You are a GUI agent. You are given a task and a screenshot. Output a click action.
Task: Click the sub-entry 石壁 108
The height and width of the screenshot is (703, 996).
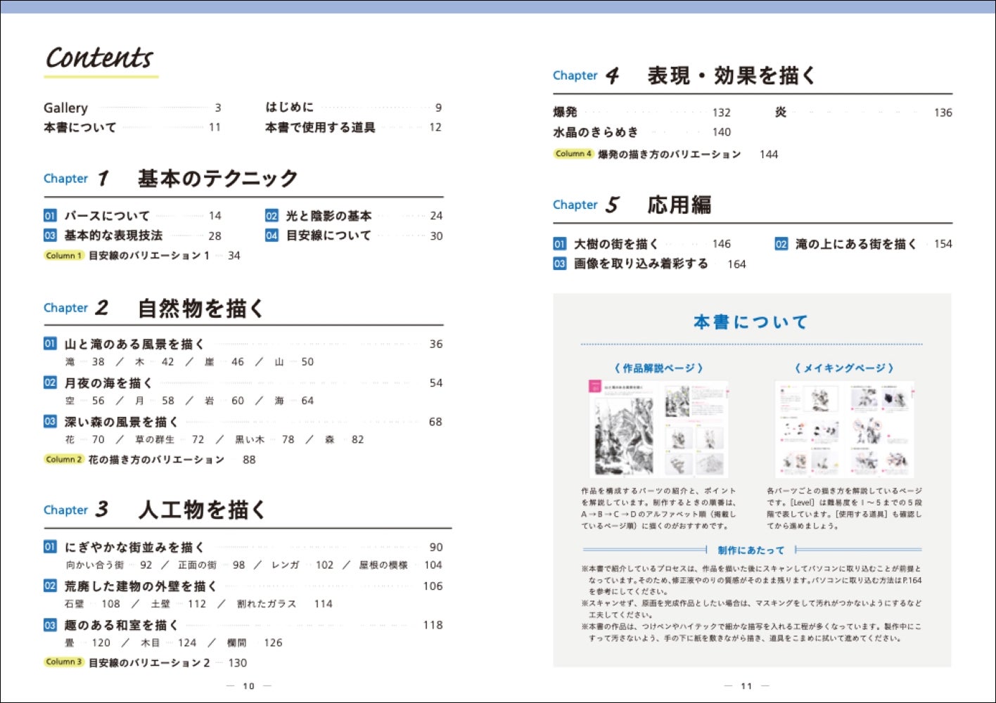[92, 604]
